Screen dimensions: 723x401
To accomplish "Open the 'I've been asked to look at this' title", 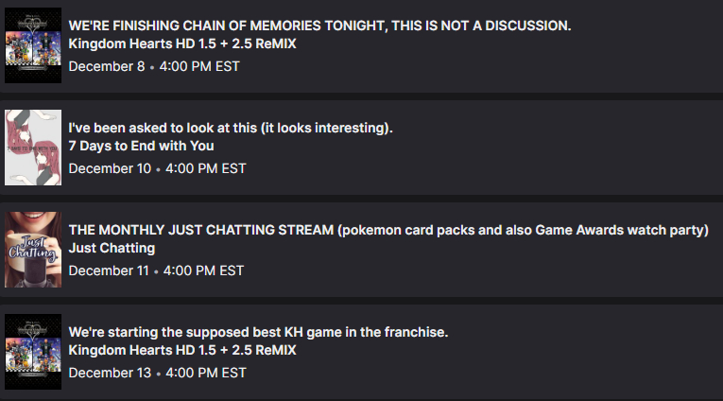I will point(231,128).
